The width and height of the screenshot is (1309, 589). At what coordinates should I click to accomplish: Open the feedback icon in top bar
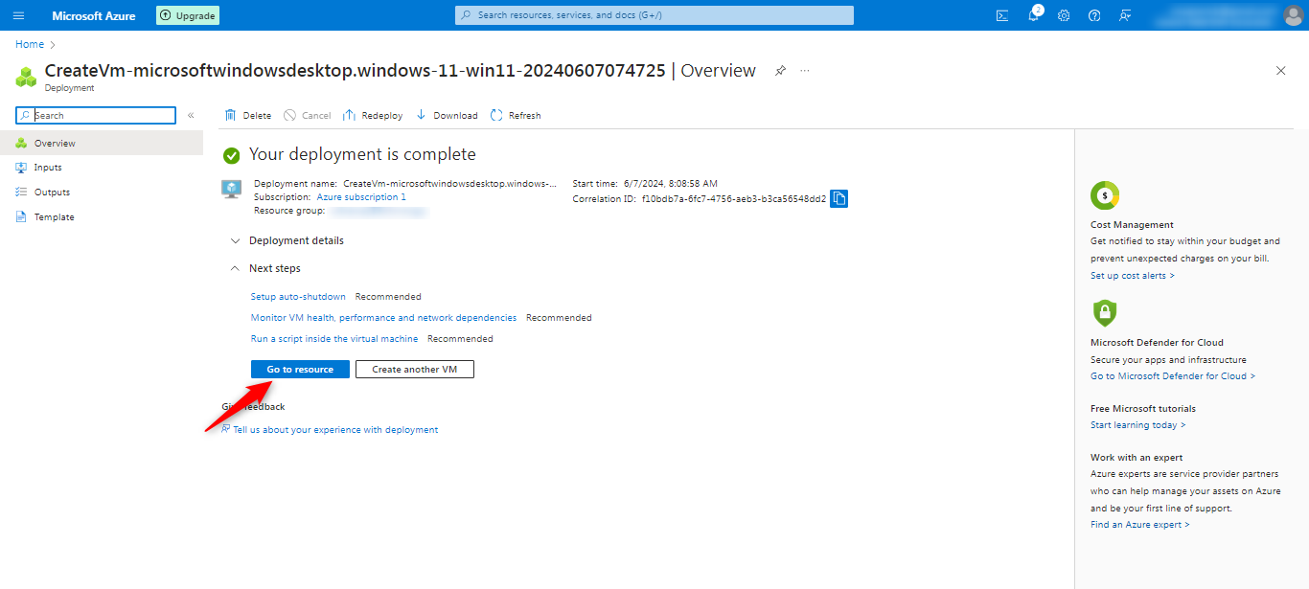click(x=1125, y=15)
